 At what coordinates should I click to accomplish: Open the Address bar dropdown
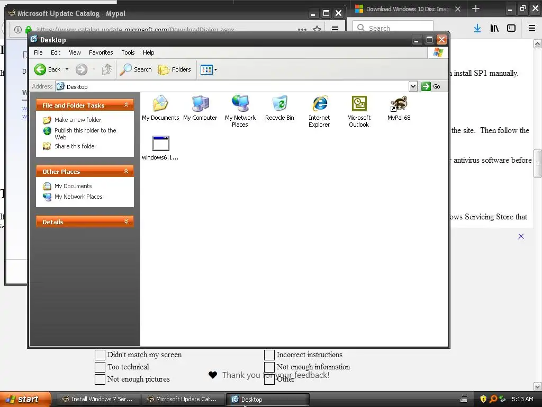(413, 86)
